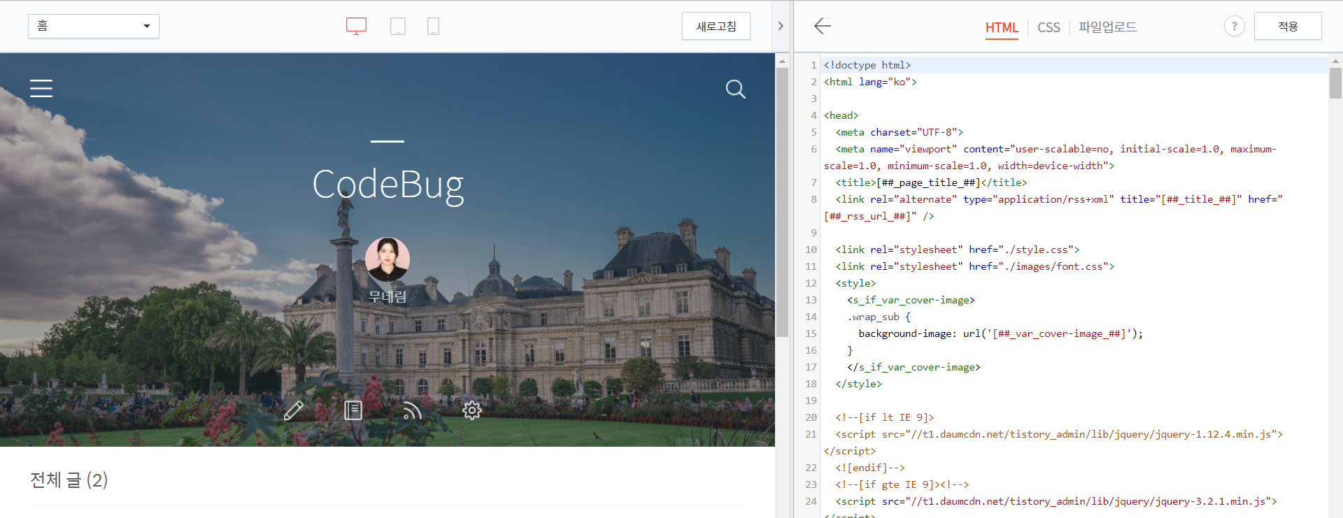Click the images/font.css stylesheet line
1343x518 pixels.
point(975,266)
